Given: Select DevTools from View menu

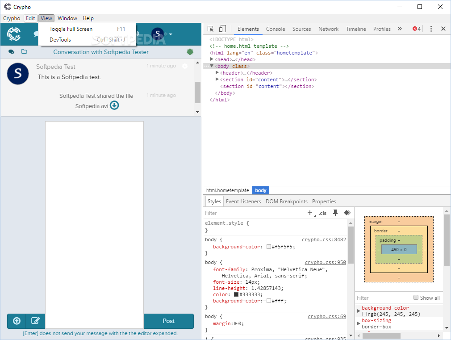Looking at the screenshot, I should [x=87, y=40].
